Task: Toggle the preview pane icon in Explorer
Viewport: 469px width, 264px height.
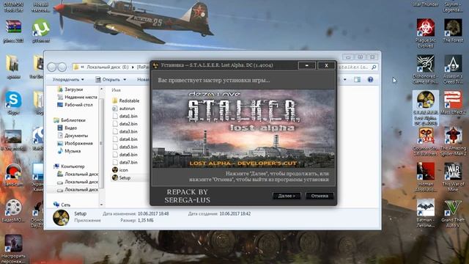Action: pos(357,80)
